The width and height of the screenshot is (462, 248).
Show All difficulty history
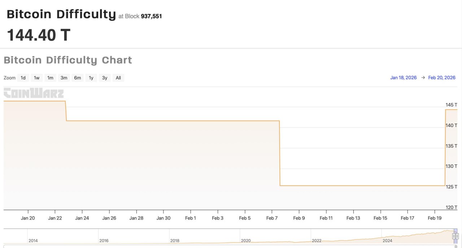118,78
